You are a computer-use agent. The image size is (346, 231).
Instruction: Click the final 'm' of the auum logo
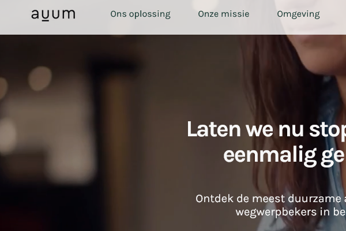(69, 14)
